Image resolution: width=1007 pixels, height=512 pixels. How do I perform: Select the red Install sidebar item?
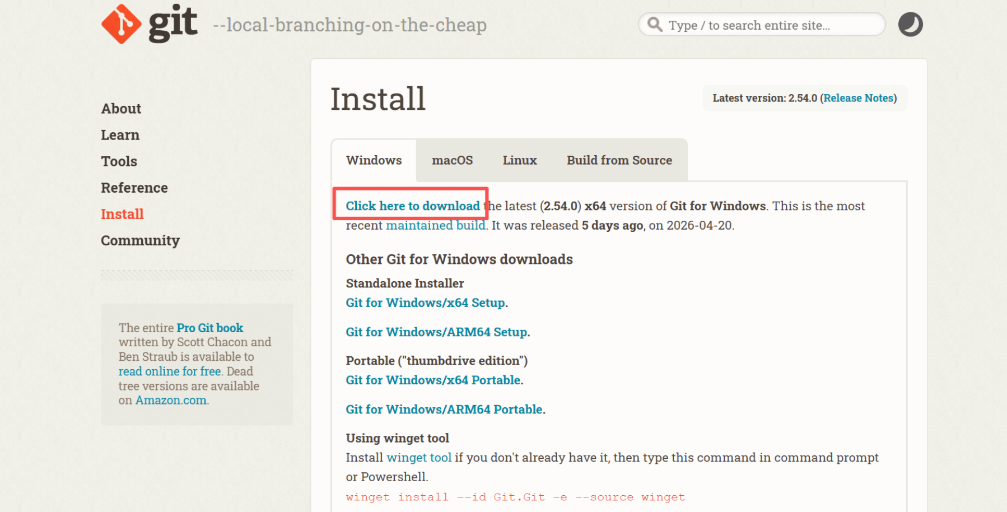point(122,214)
